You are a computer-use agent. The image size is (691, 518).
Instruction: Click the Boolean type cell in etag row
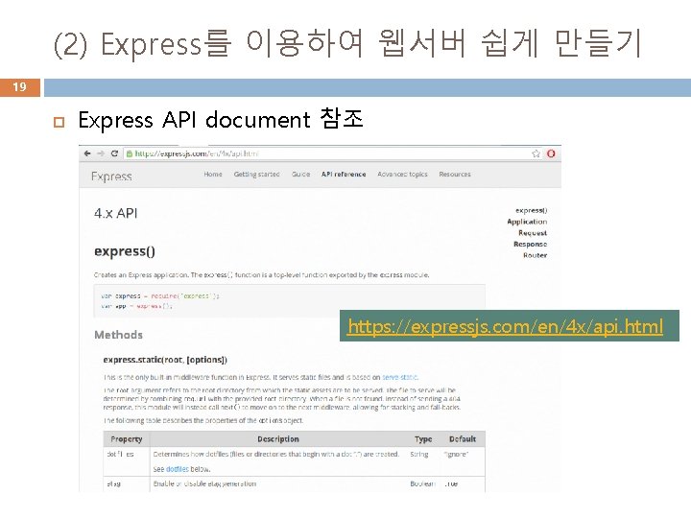(422, 483)
